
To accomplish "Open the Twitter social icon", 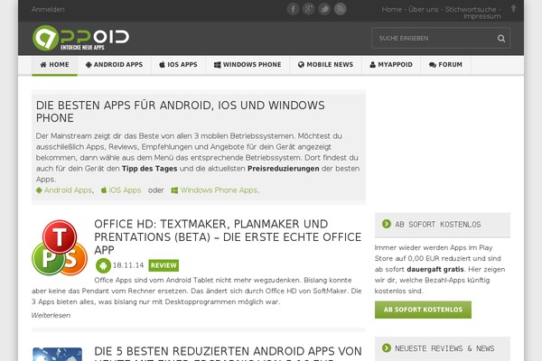I will [324, 9].
